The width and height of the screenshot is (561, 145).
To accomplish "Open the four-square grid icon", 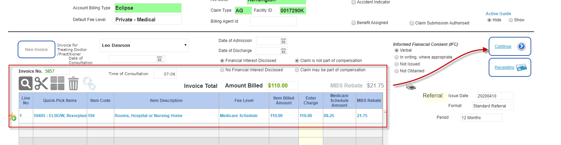I will (57, 83).
